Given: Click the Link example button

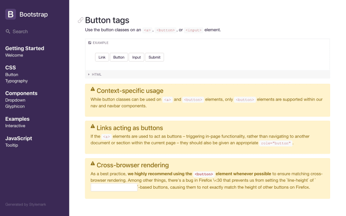Looking at the screenshot, I should click(102, 57).
